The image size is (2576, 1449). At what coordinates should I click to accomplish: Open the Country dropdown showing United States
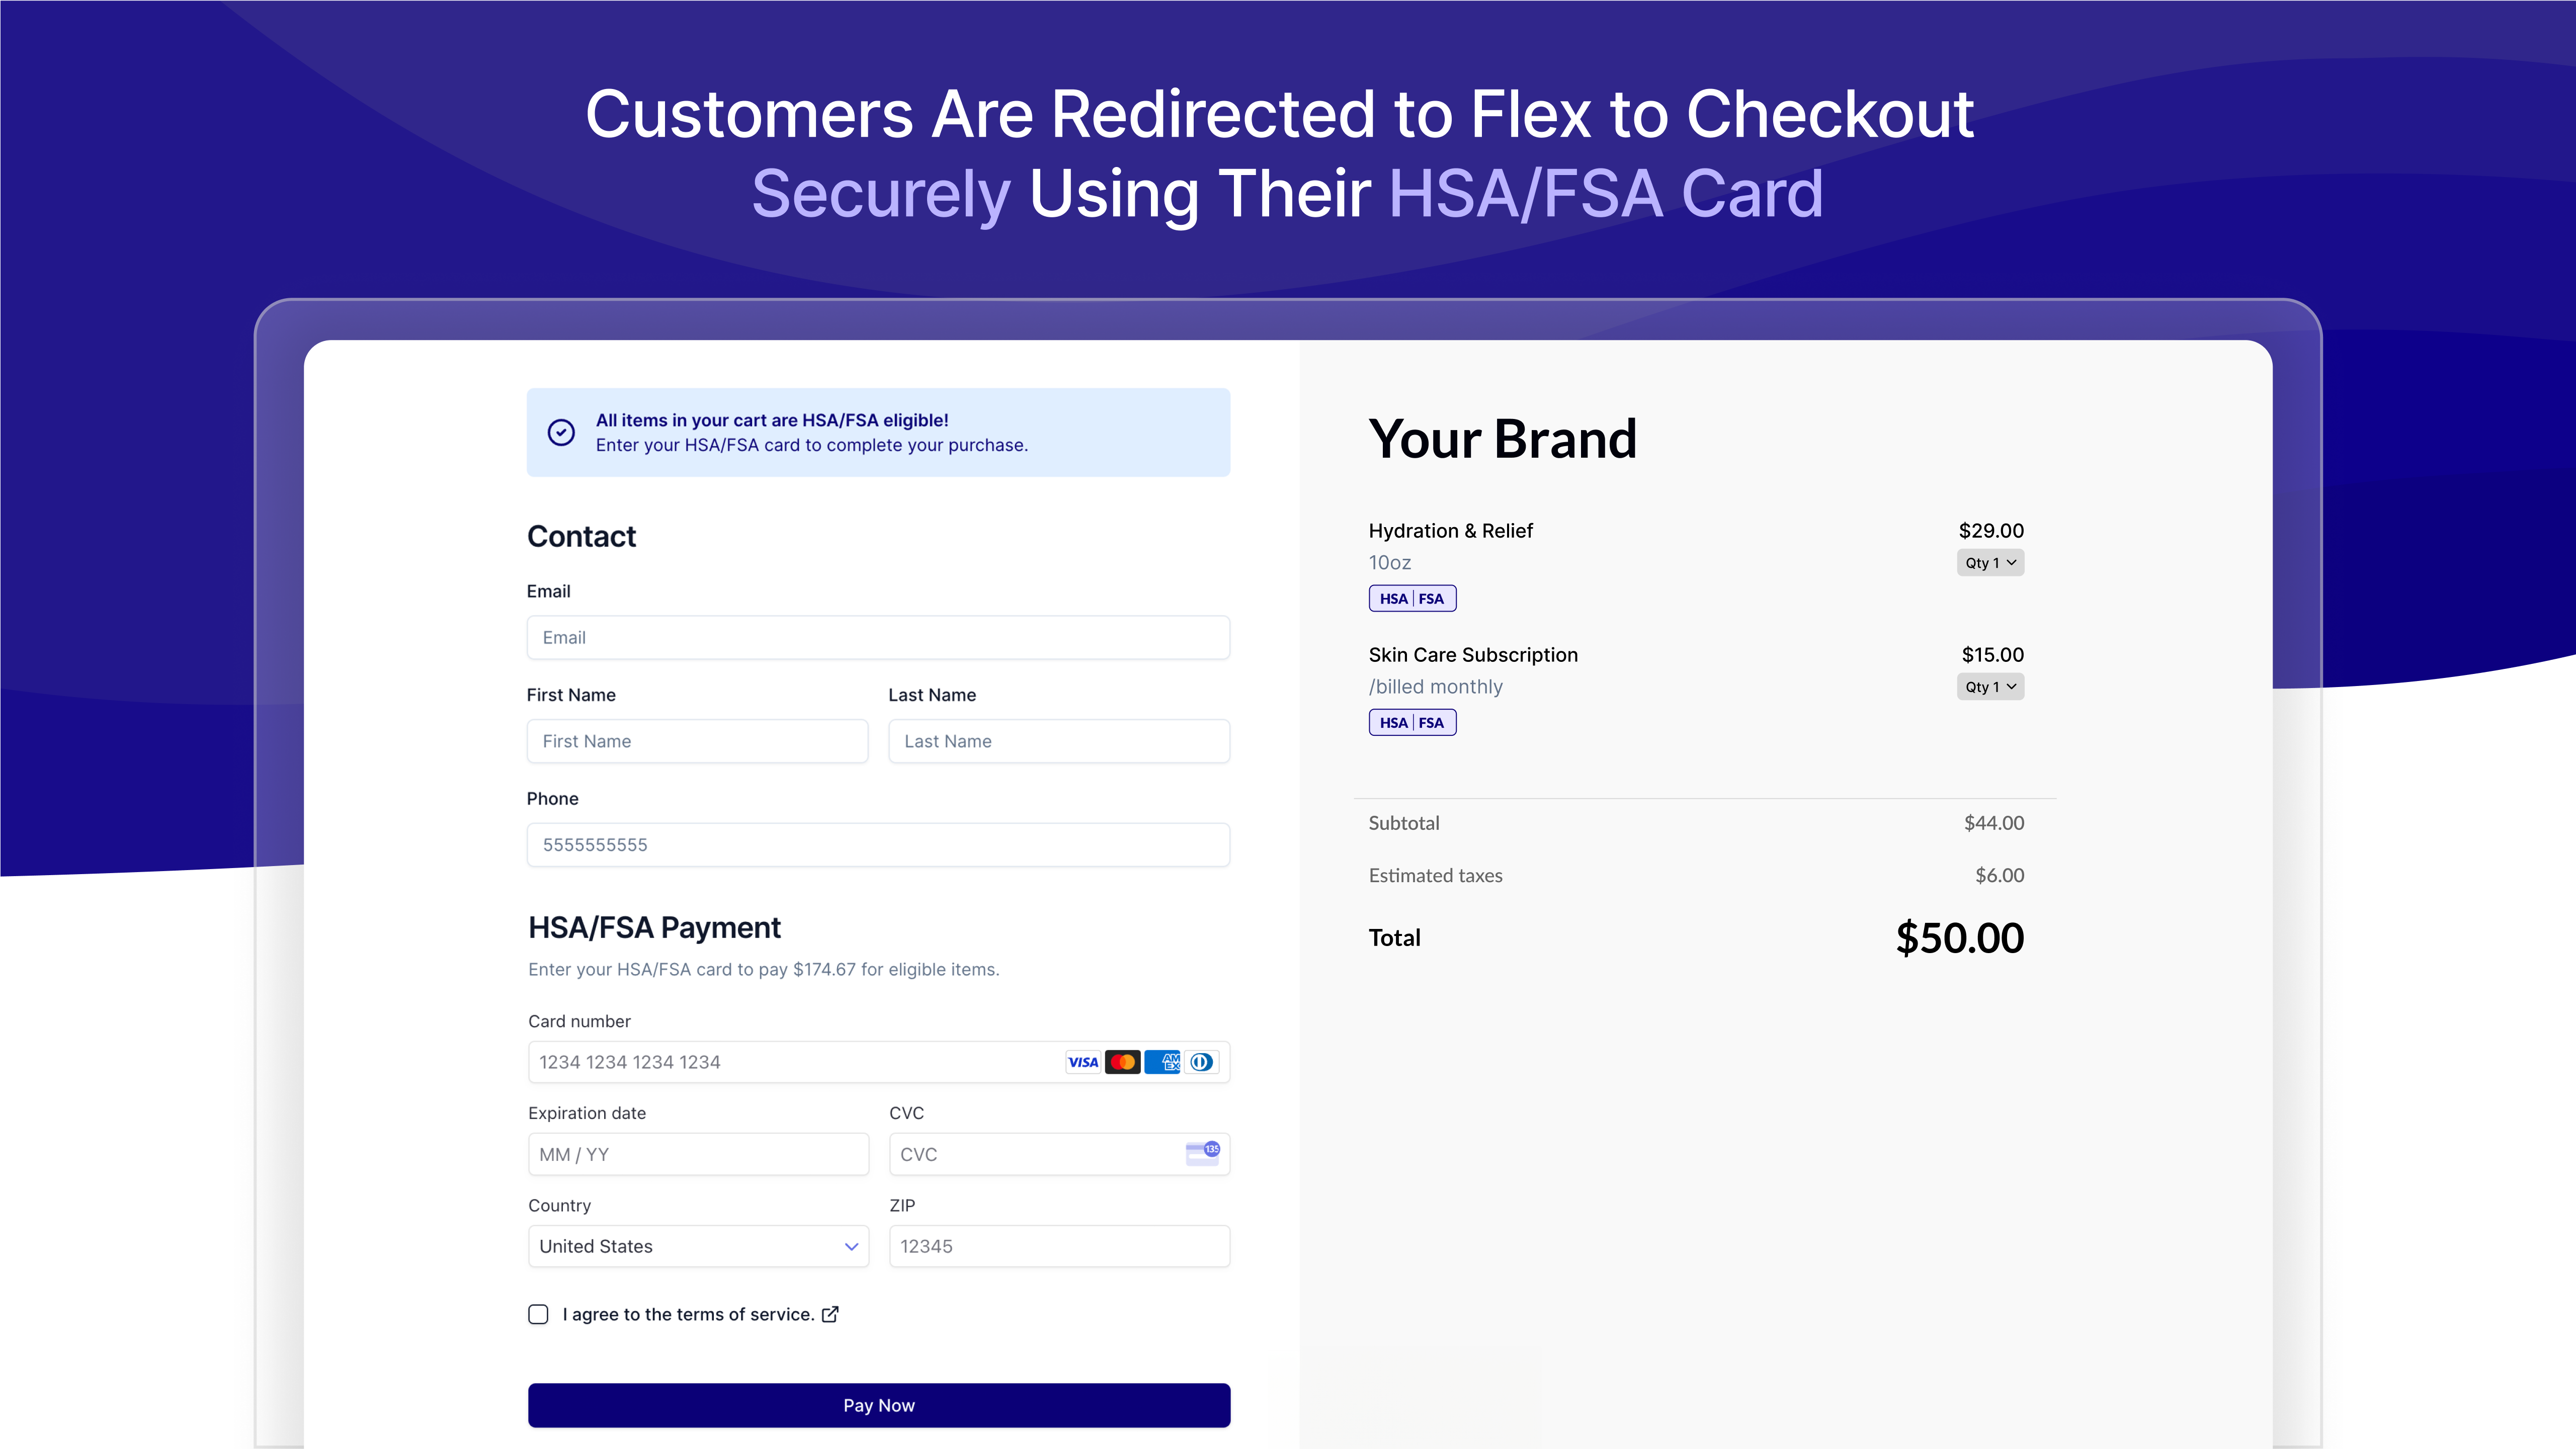pyautogui.click(x=698, y=1246)
